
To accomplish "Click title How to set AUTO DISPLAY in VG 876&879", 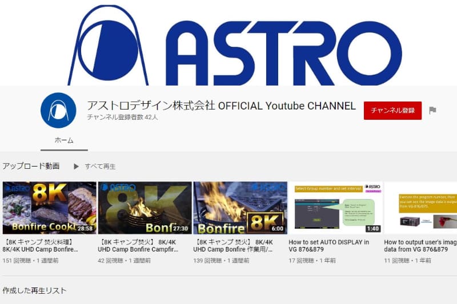I will pos(329,245).
